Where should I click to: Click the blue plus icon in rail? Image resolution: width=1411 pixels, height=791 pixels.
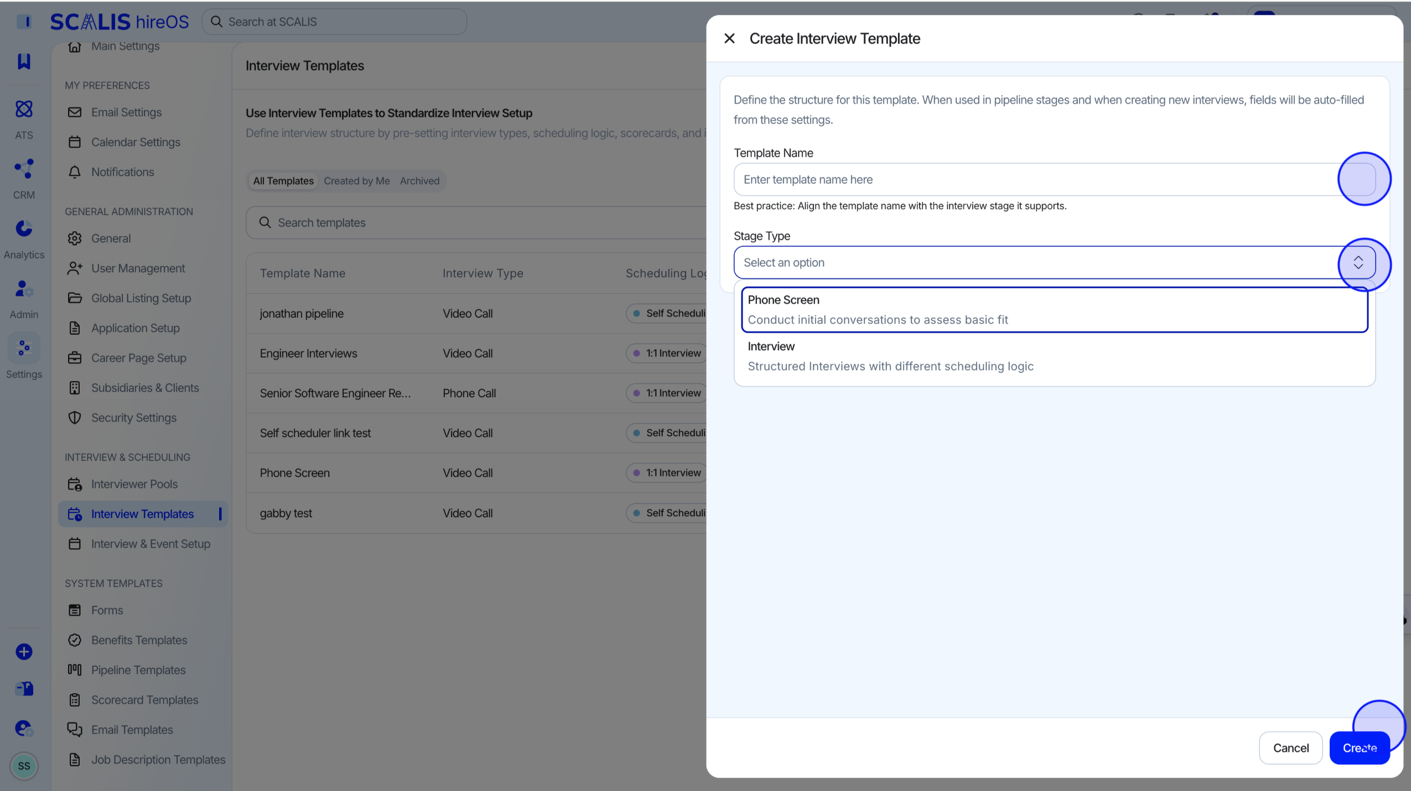coord(24,652)
